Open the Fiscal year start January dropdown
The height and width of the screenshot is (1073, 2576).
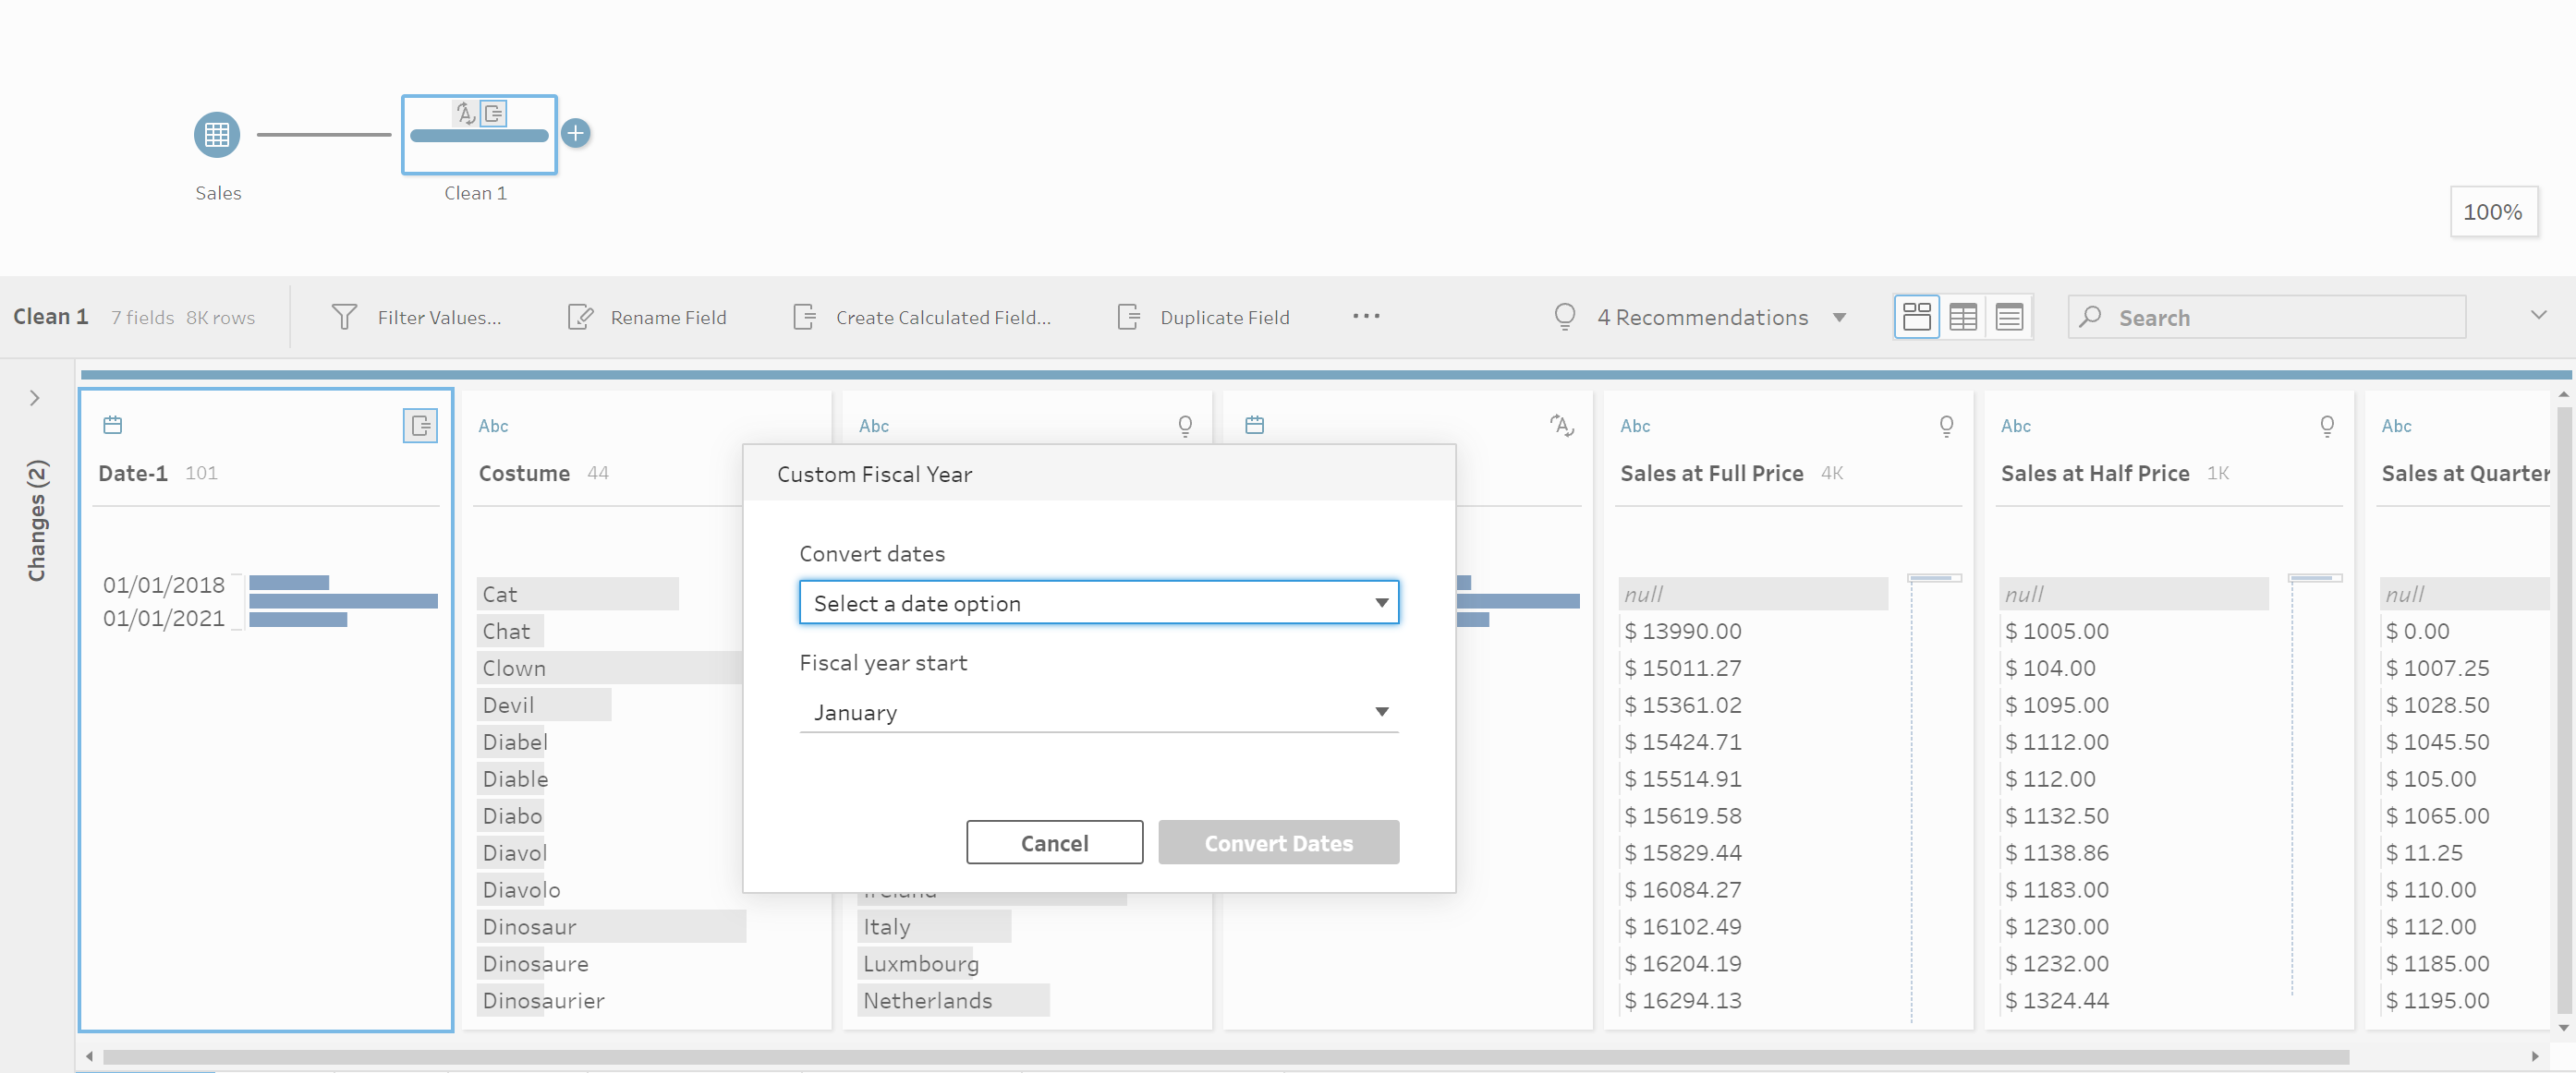pyautogui.click(x=1098, y=712)
